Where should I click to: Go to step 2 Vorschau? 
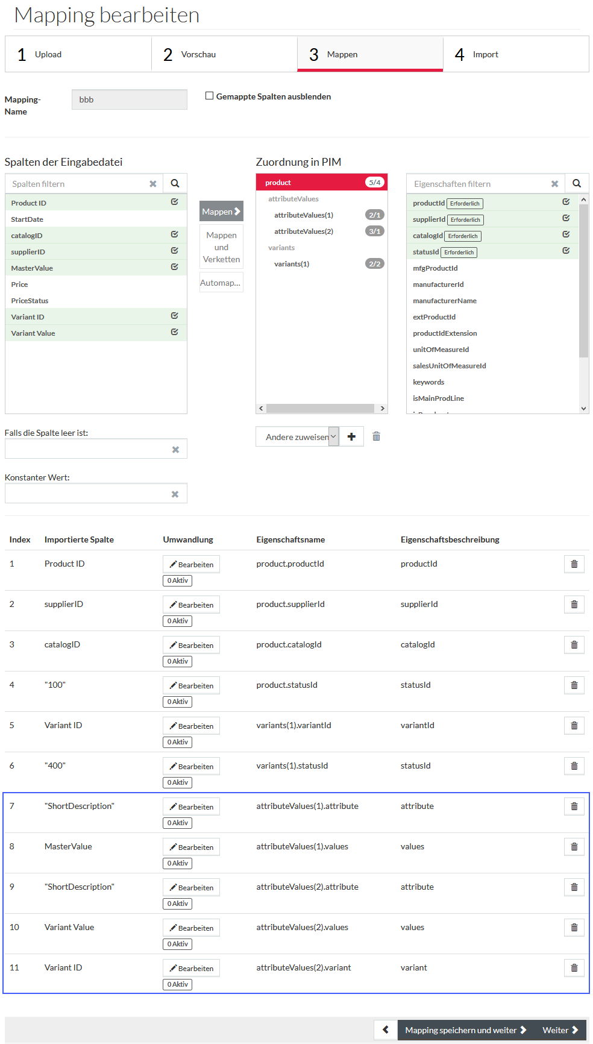224,54
